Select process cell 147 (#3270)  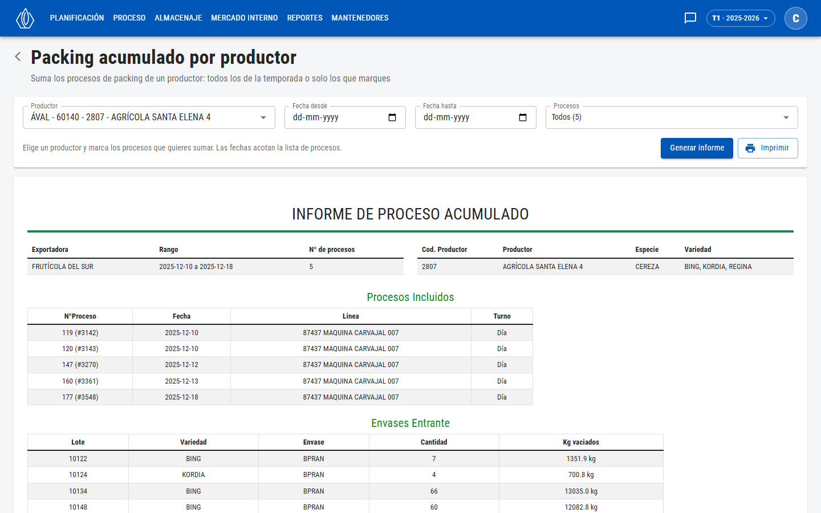tap(80, 365)
